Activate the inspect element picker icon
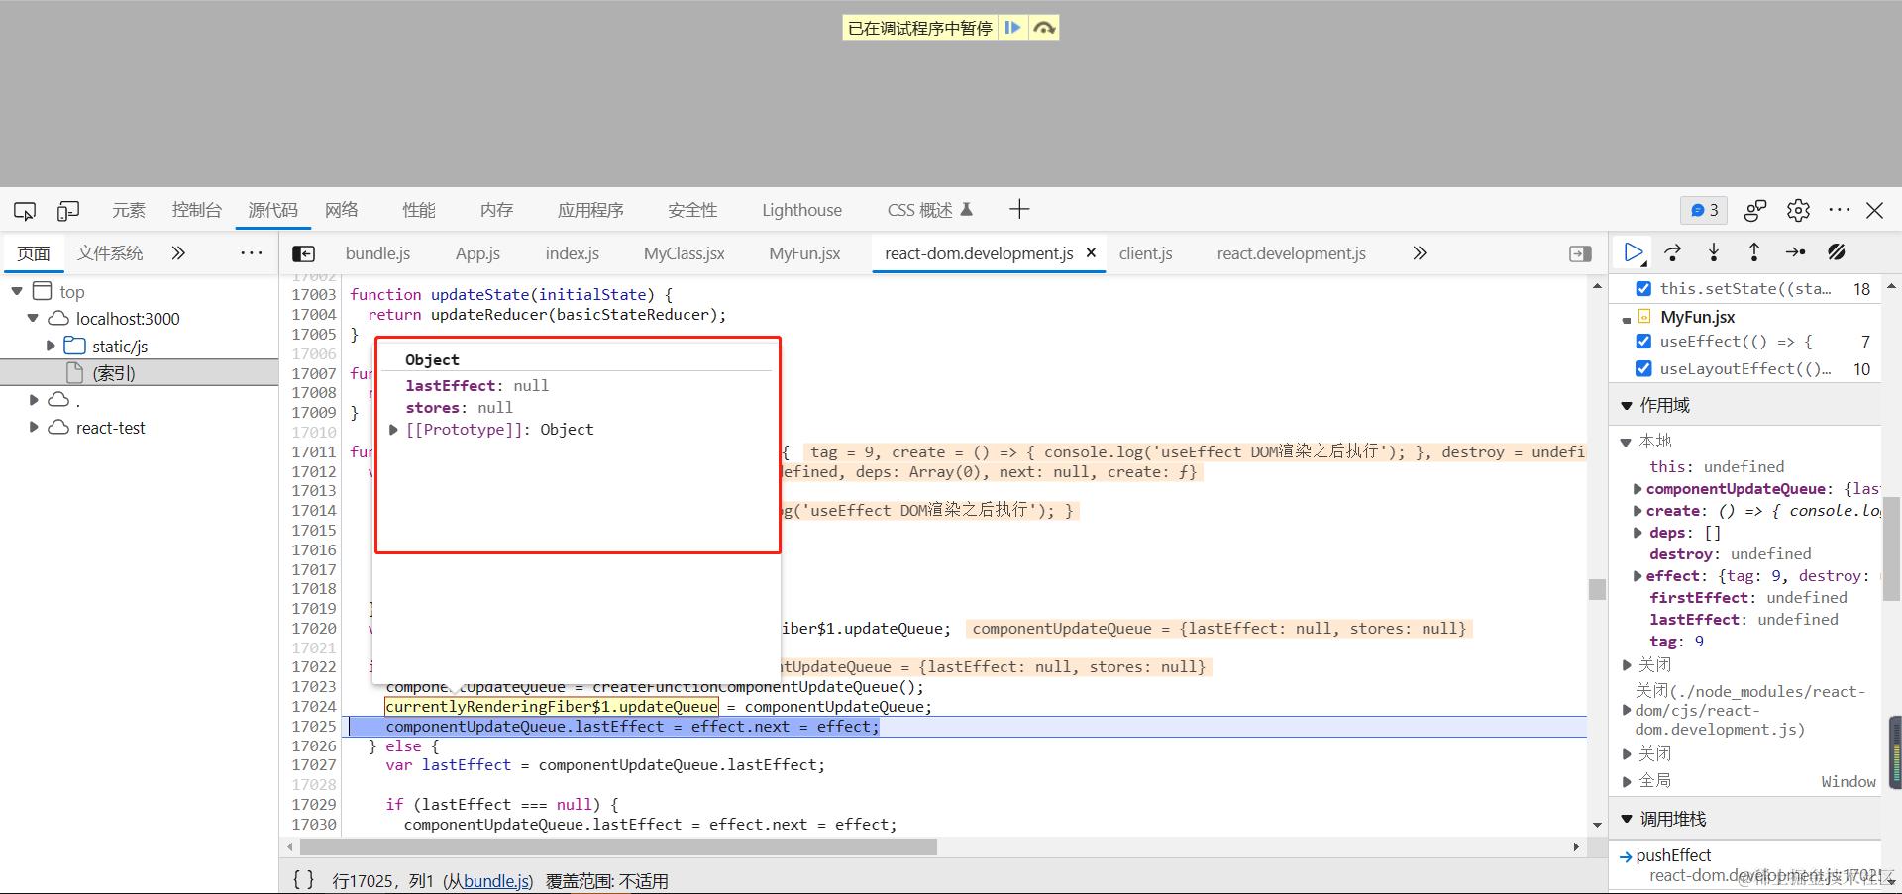 pyautogui.click(x=25, y=210)
